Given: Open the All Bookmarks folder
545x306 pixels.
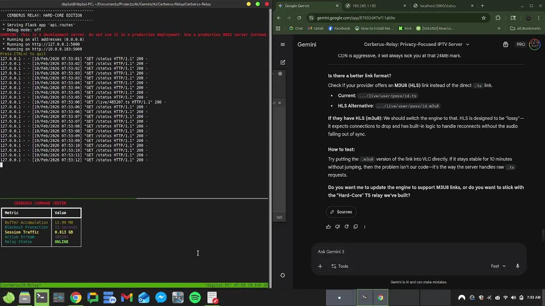Looking at the screenshot, I should [525, 28].
